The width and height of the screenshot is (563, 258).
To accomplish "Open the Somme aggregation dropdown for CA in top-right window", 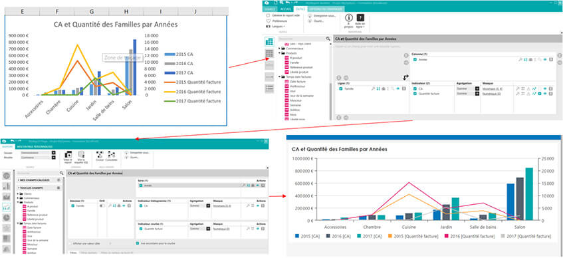I will tap(477, 88).
